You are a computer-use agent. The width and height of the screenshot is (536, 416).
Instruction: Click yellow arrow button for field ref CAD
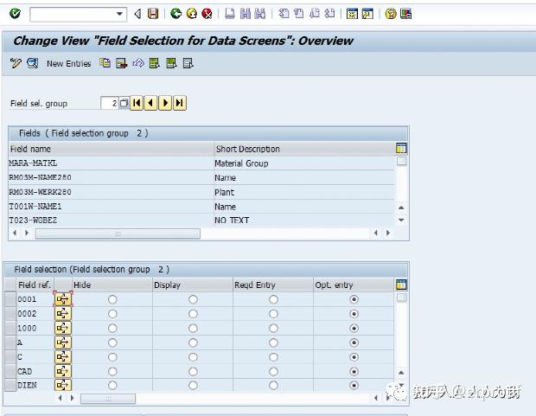click(63, 371)
